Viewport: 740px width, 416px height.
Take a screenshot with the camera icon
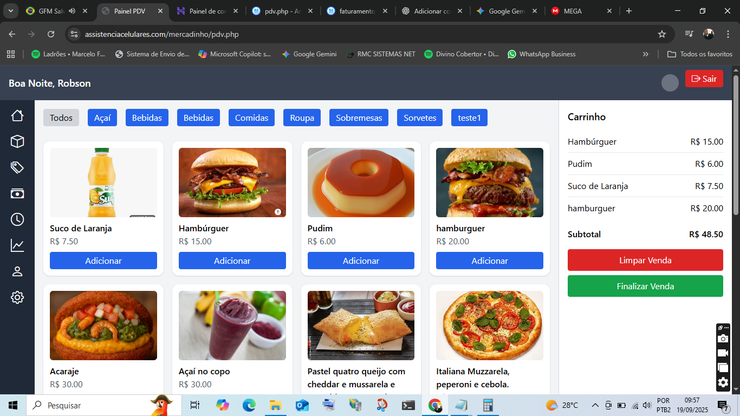(x=723, y=339)
